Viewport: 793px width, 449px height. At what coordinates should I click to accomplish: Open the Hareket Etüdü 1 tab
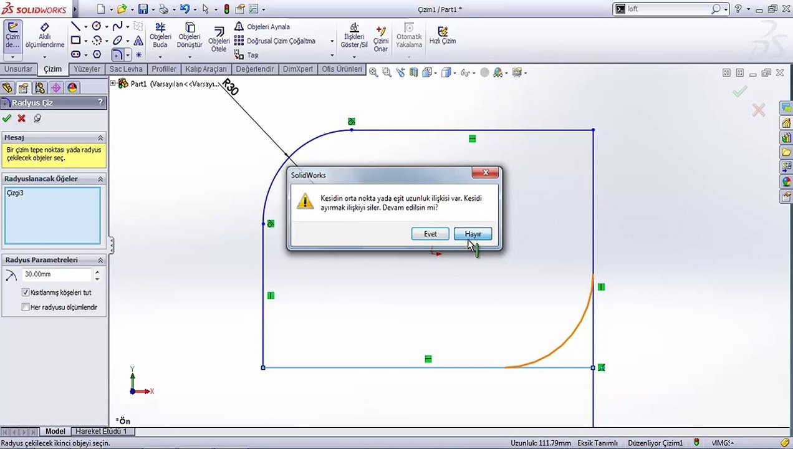pyautogui.click(x=101, y=431)
